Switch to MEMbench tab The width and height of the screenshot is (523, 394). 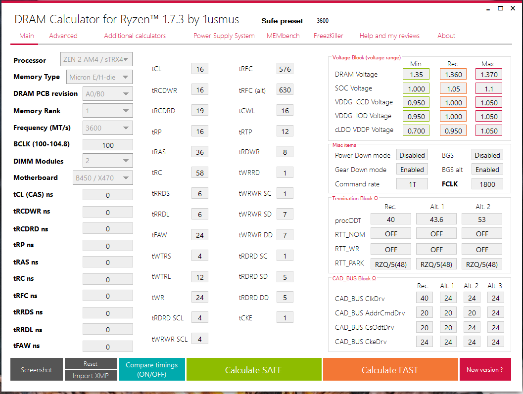tap(283, 36)
